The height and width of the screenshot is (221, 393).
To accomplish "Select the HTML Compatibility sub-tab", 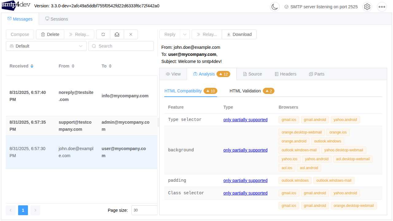I will click(x=191, y=91).
